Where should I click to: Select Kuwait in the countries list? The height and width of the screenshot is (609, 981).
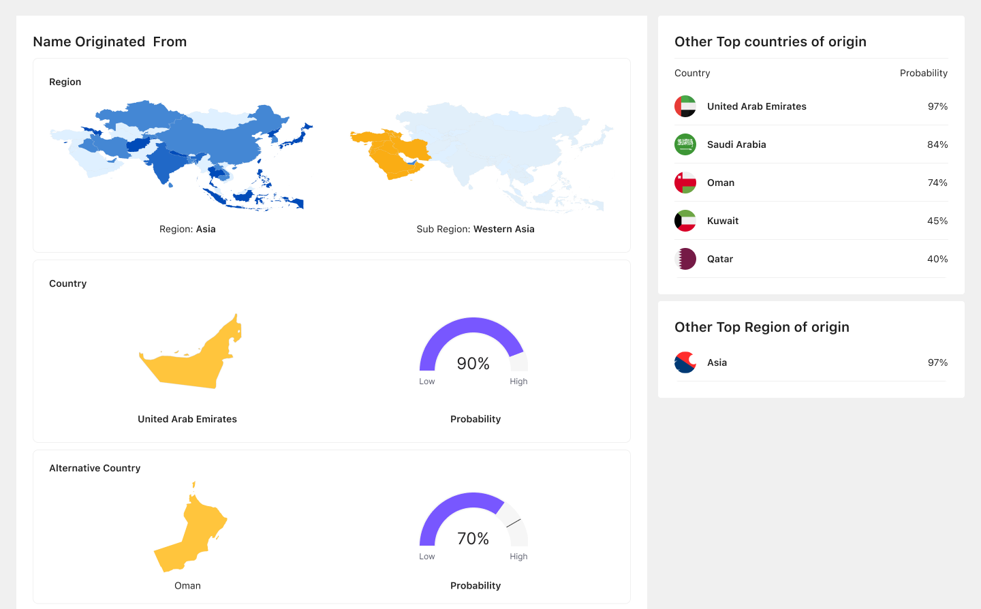(x=723, y=221)
